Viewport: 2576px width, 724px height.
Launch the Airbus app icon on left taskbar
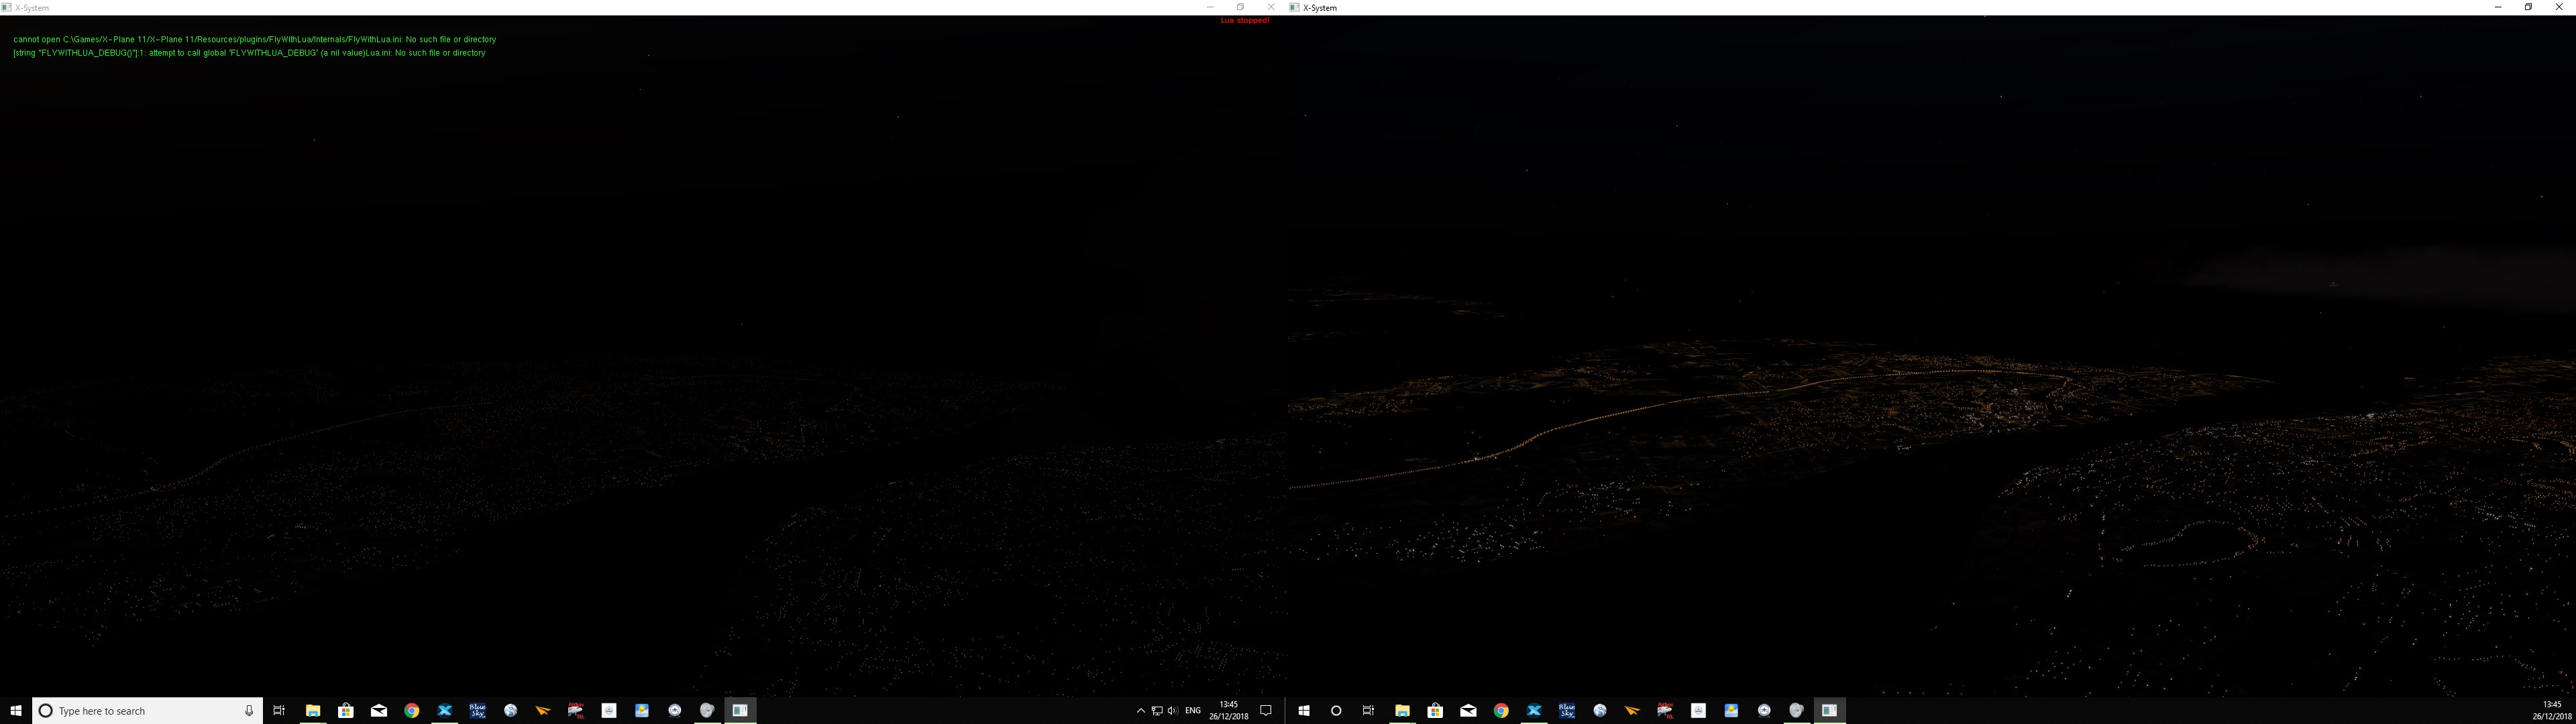pos(576,710)
